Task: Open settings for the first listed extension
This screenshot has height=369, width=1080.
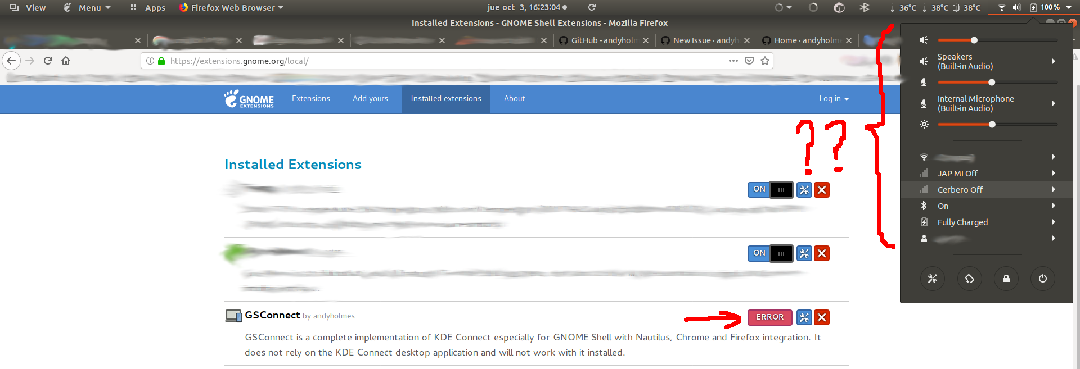Action: [804, 190]
